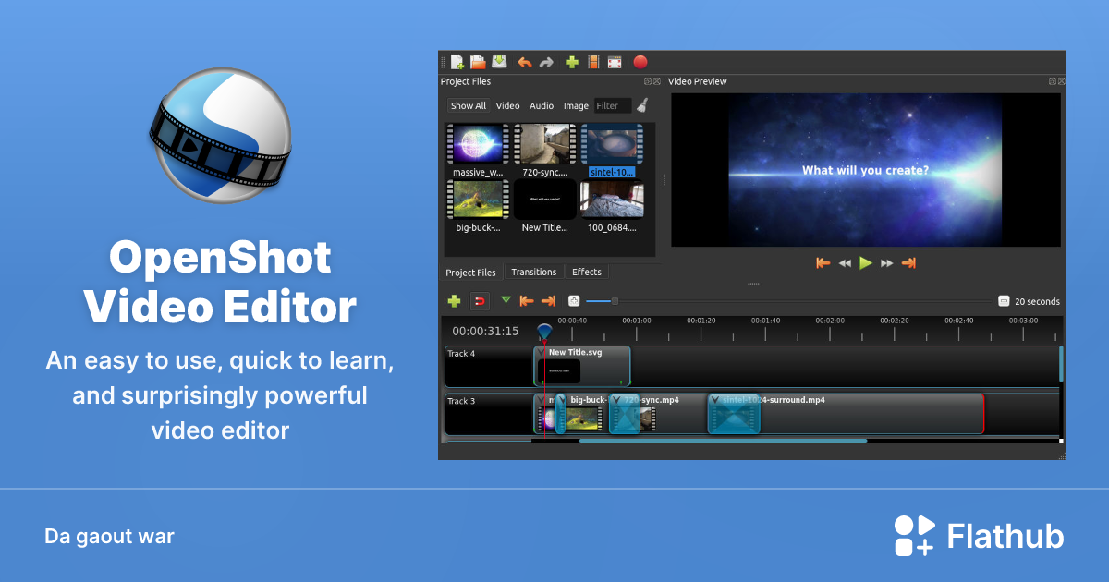The height and width of the screenshot is (582, 1109).
Task: Enable the Video filter in Project Files
Action: pyautogui.click(x=507, y=105)
